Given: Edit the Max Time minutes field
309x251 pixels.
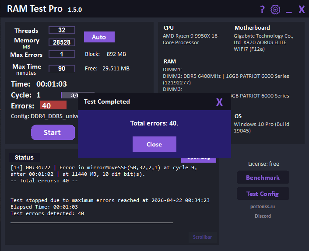Looking at the screenshot, I should pyautogui.click(x=62, y=69).
